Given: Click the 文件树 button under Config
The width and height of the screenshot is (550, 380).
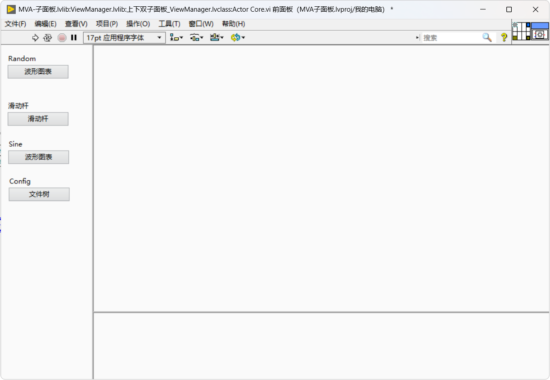Looking at the screenshot, I should [x=39, y=194].
